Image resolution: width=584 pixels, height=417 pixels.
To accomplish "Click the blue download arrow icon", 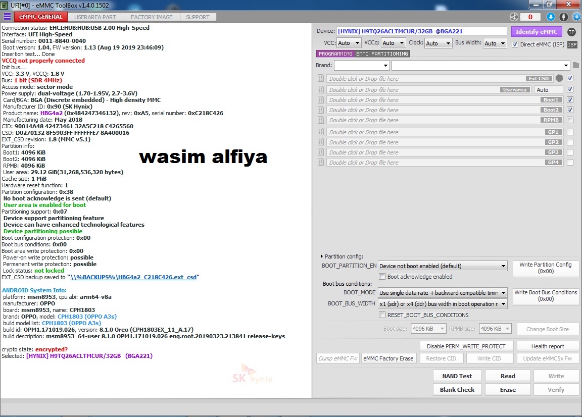I will (551, 17).
